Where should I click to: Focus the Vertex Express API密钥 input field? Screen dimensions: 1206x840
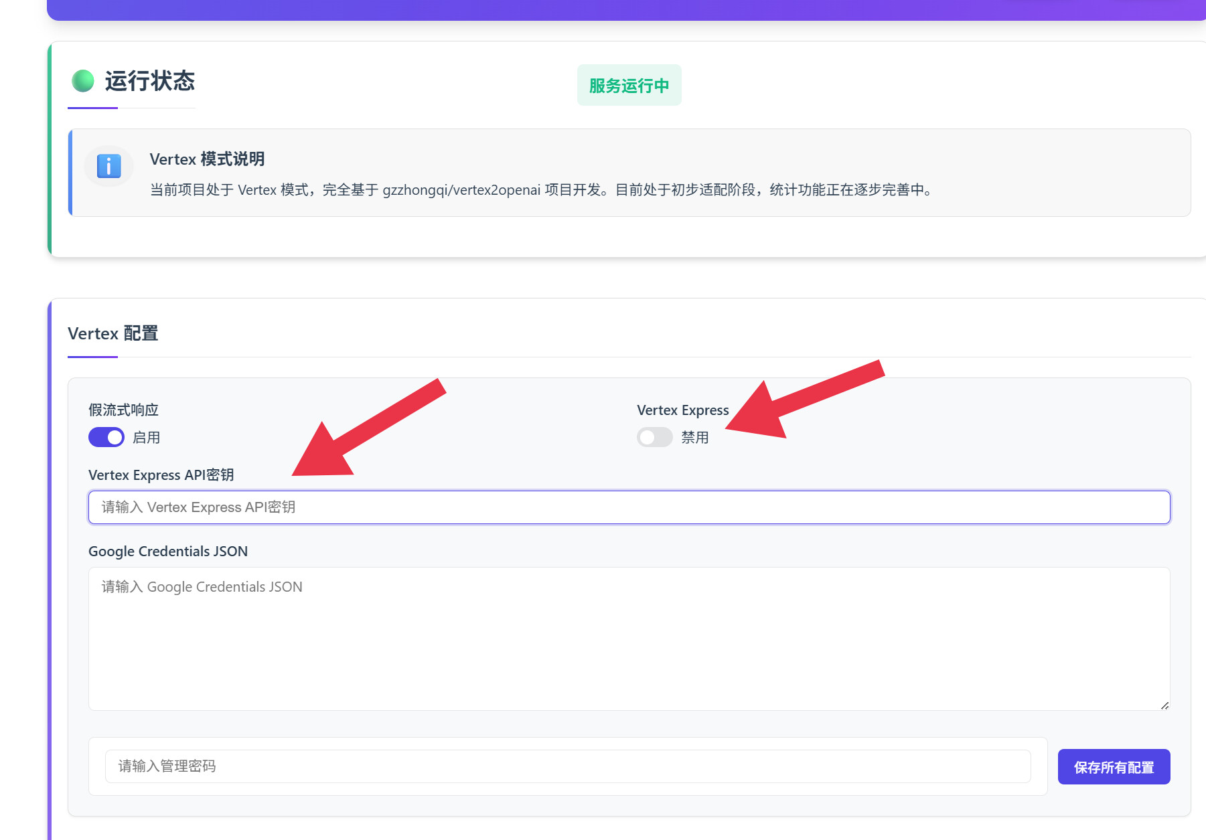[x=629, y=507]
